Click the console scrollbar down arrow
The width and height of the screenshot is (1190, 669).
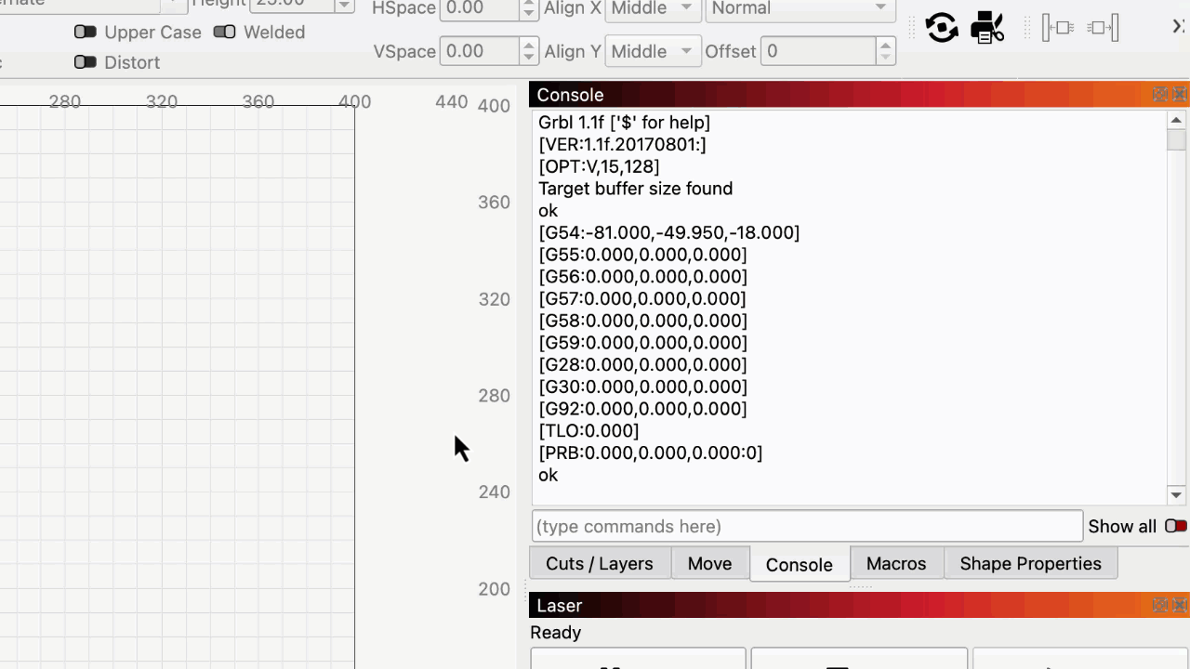point(1176,495)
